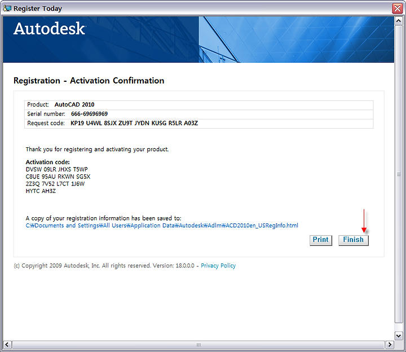Open the saved ACD2010en_USRegInfo.html file path link
The width and height of the screenshot is (406, 352).
pos(162,226)
